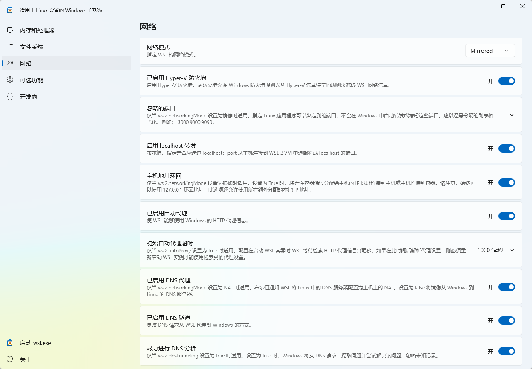Disable 已启用自动代理
532x369 pixels.
pyautogui.click(x=506, y=216)
